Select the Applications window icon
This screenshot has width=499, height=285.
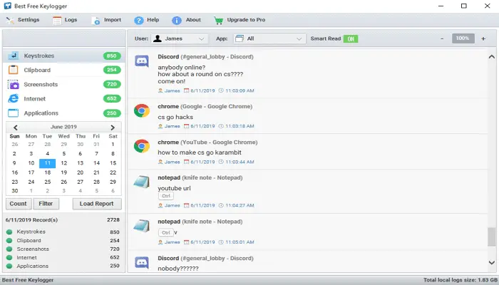(13, 113)
